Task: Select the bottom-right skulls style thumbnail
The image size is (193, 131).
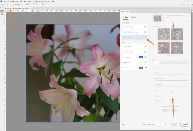Action: [177, 48]
